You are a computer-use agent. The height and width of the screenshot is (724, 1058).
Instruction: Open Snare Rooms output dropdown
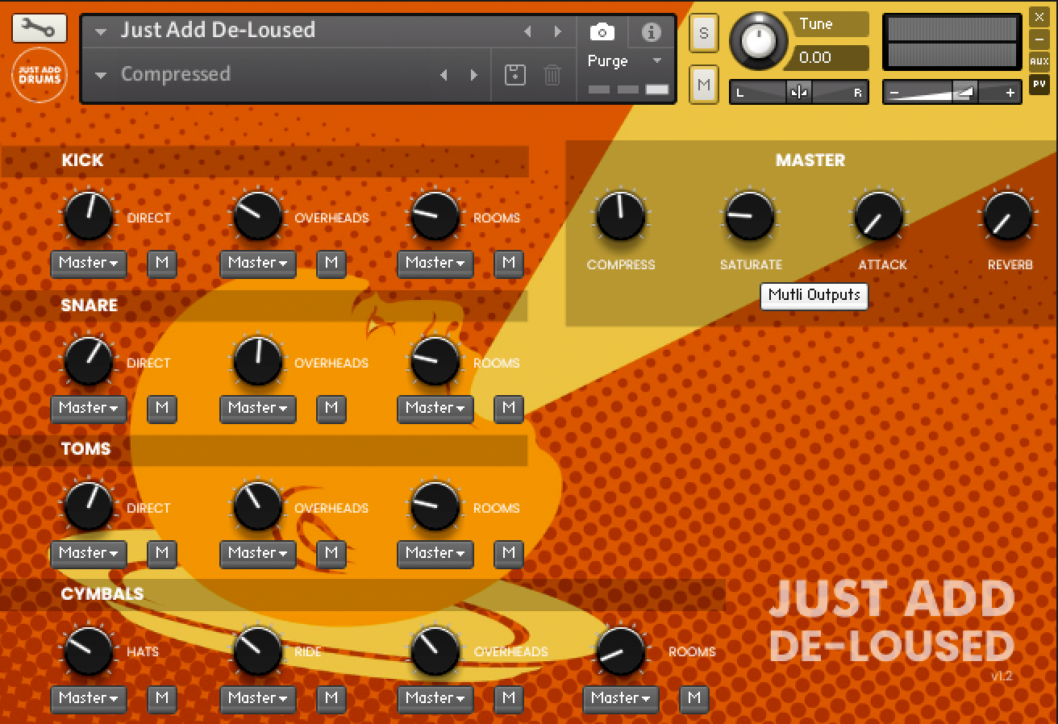435,408
